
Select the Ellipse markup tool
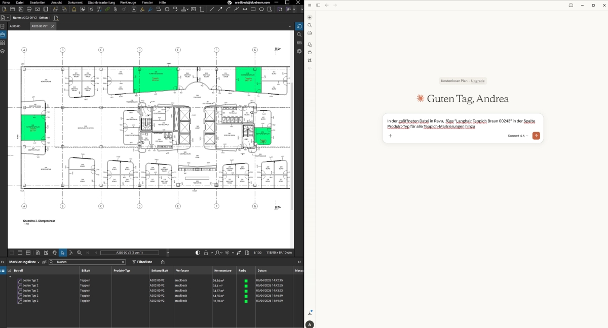pos(261,9)
